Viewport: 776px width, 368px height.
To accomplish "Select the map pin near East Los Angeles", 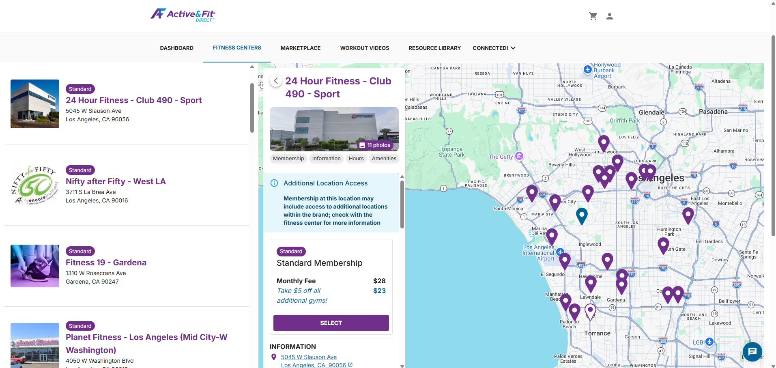I will (x=688, y=215).
